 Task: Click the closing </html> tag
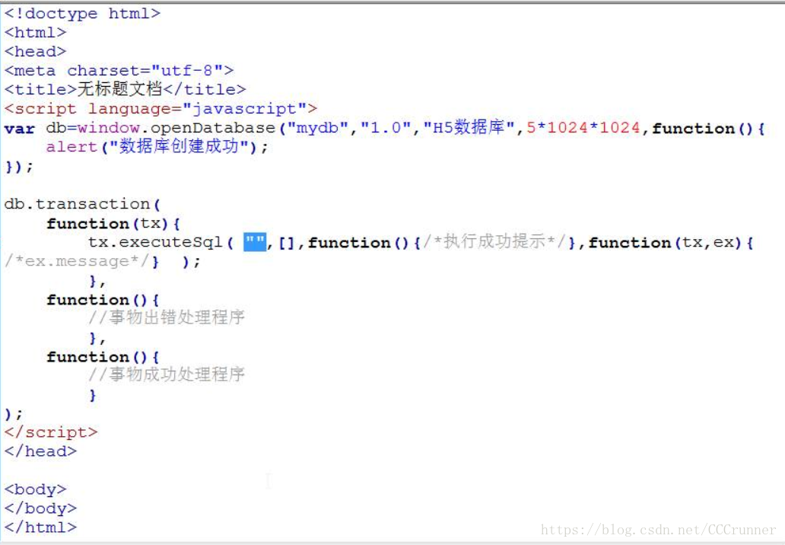pos(40,527)
